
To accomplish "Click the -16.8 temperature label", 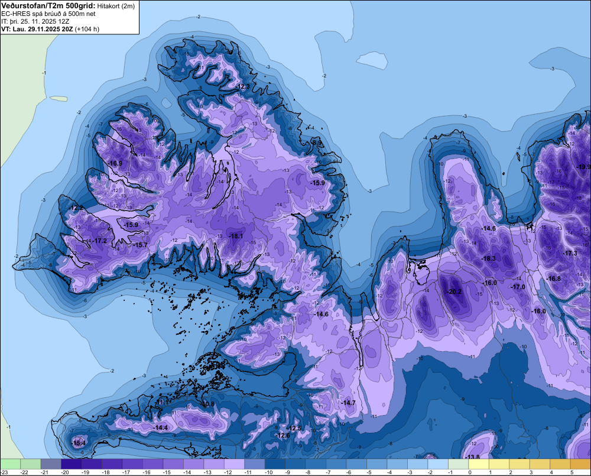I will (554, 279).
